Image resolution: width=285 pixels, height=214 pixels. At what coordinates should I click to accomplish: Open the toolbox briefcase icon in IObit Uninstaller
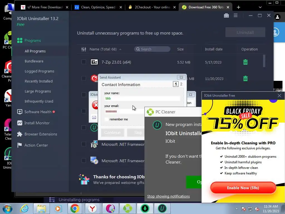tap(226, 16)
